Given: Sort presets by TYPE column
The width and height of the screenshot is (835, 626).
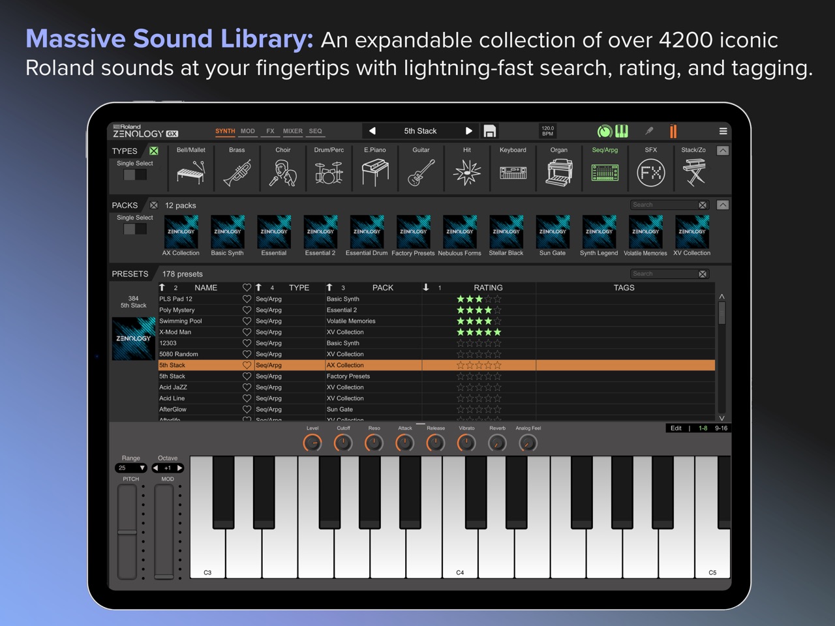Looking at the screenshot, I should [x=299, y=288].
